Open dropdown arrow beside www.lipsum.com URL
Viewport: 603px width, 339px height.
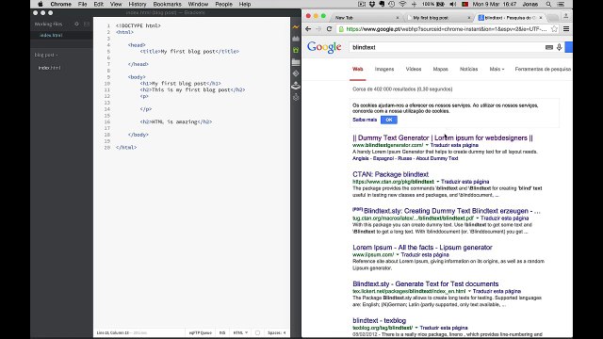(398, 255)
